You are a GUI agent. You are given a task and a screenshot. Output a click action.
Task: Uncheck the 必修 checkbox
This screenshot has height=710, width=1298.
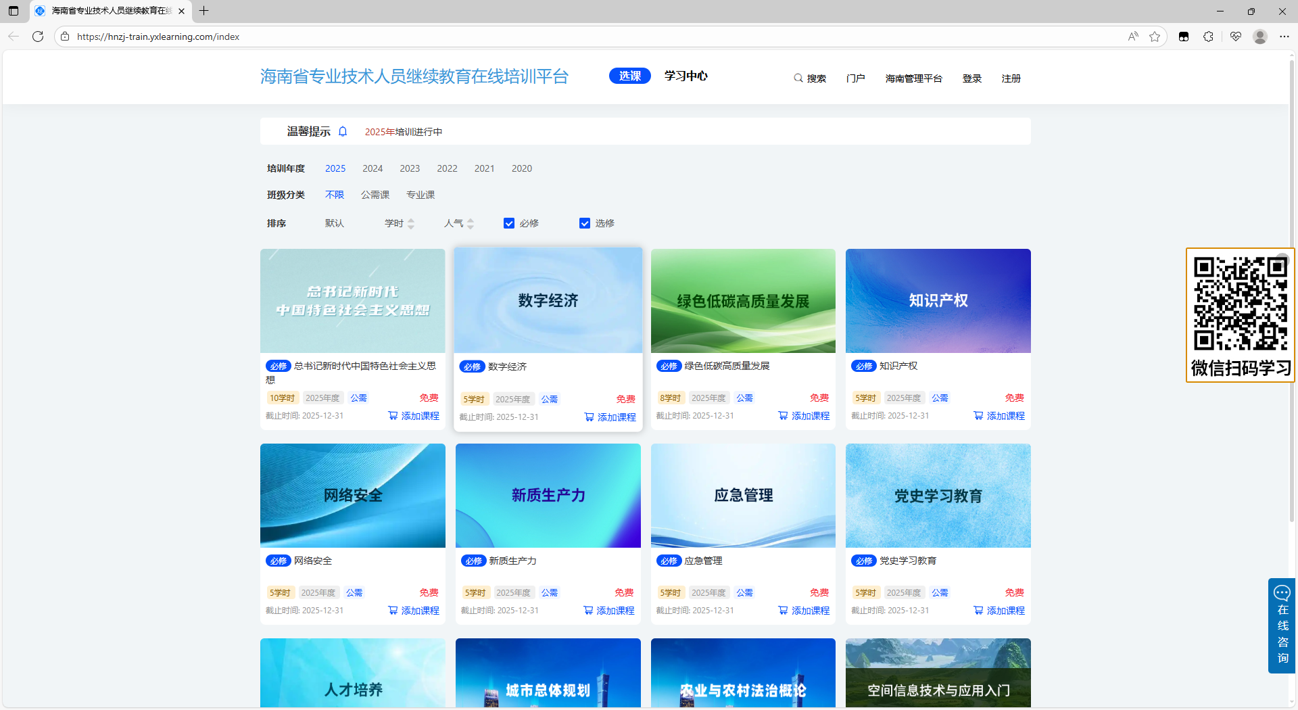pos(509,223)
